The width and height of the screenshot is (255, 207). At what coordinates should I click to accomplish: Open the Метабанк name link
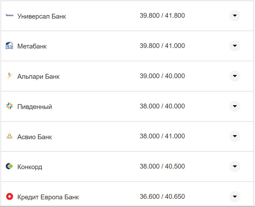pos(32,46)
